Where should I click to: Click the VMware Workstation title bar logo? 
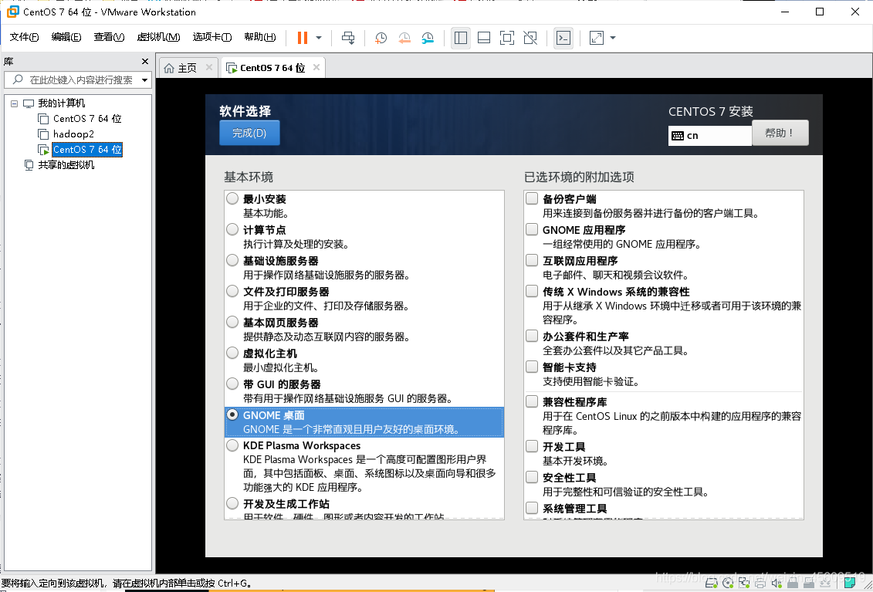(12, 12)
